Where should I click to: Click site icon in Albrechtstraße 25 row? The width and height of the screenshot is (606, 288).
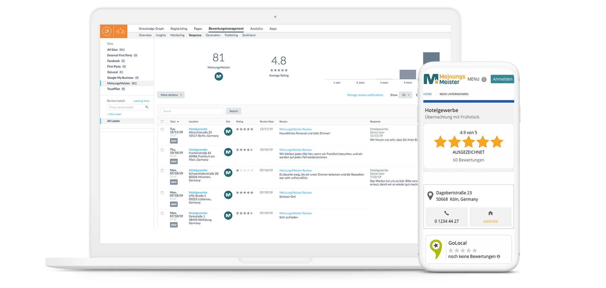(228, 131)
